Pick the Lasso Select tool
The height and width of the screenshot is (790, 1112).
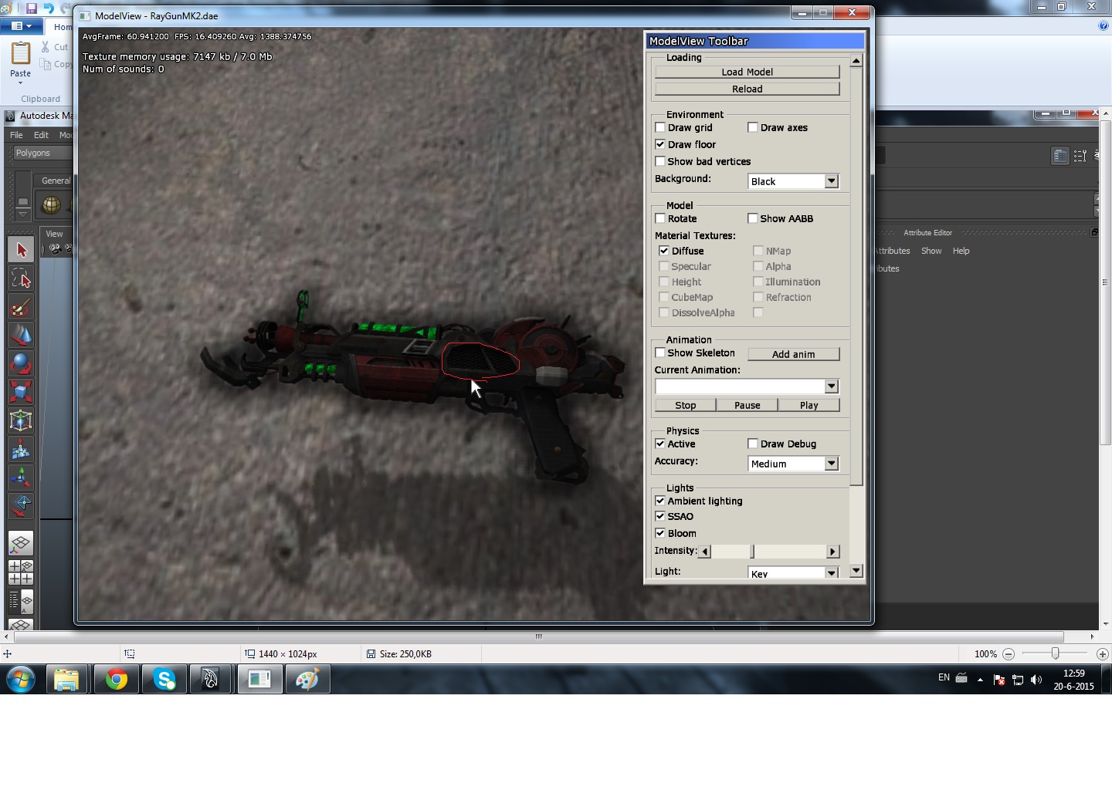click(x=21, y=279)
